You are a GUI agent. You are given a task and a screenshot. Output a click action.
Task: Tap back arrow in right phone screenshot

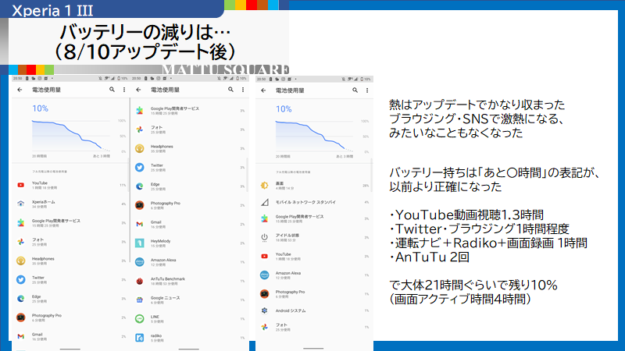tap(263, 90)
